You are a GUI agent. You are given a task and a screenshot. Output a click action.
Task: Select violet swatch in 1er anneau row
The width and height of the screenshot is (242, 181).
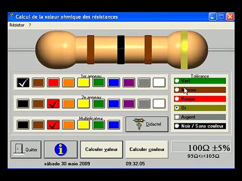129,82
